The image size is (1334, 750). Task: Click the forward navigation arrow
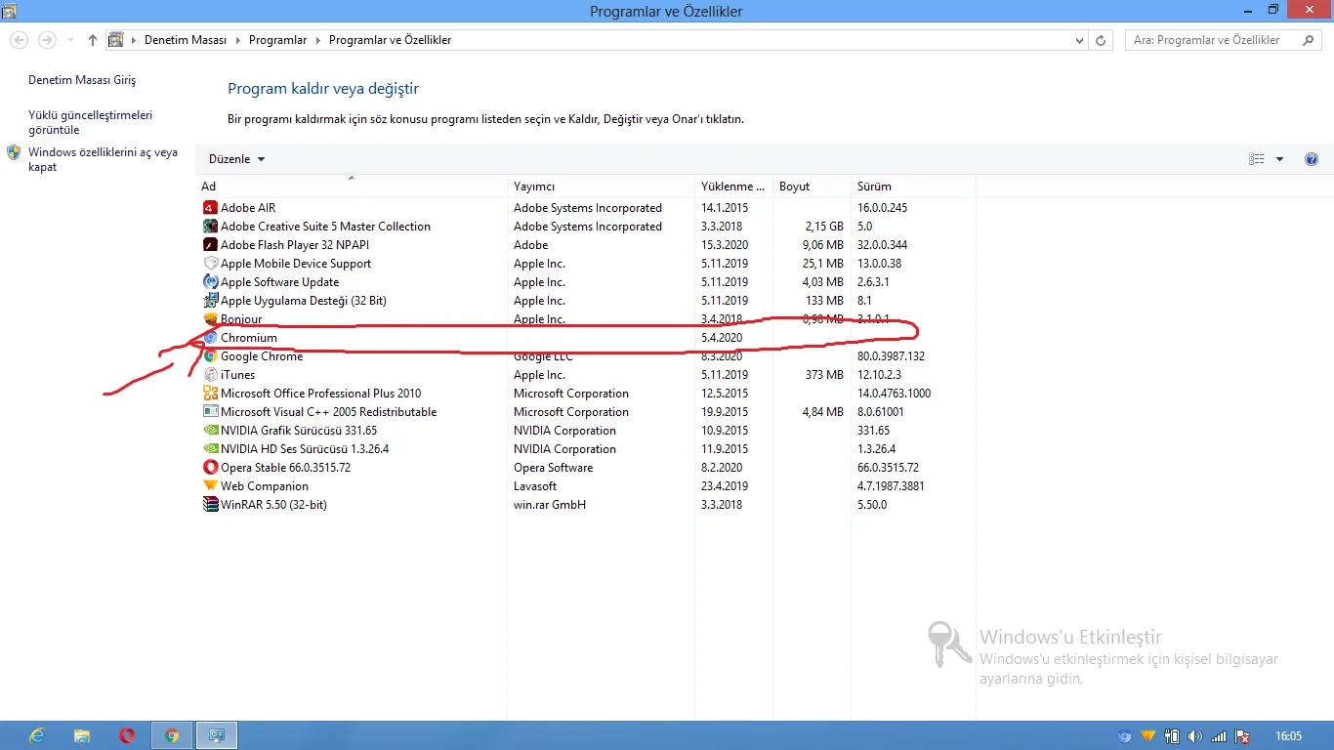coord(47,40)
